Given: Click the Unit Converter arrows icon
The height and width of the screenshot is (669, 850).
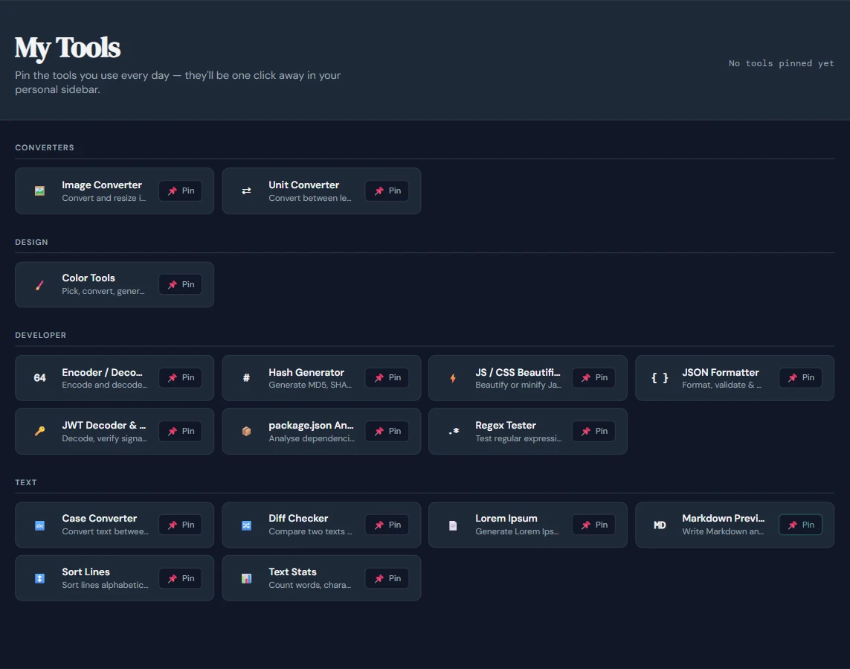Looking at the screenshot, I should (x=245, y=191).
